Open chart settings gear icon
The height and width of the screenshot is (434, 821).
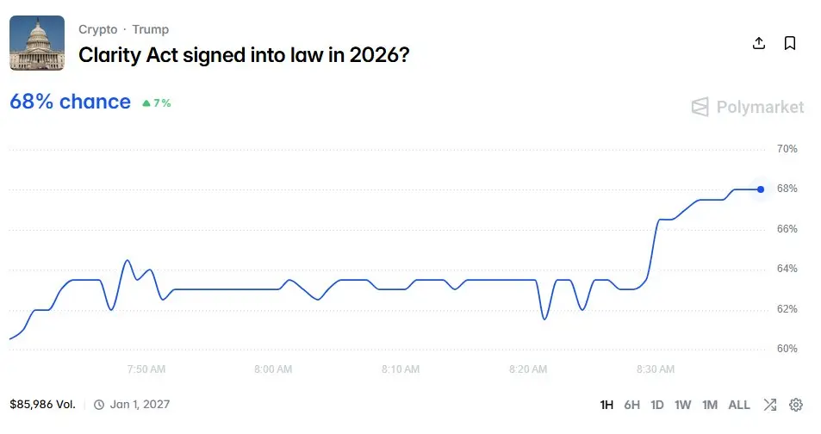tap(796, 405)
